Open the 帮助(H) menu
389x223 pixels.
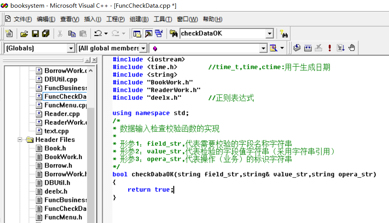coord(212,19)
